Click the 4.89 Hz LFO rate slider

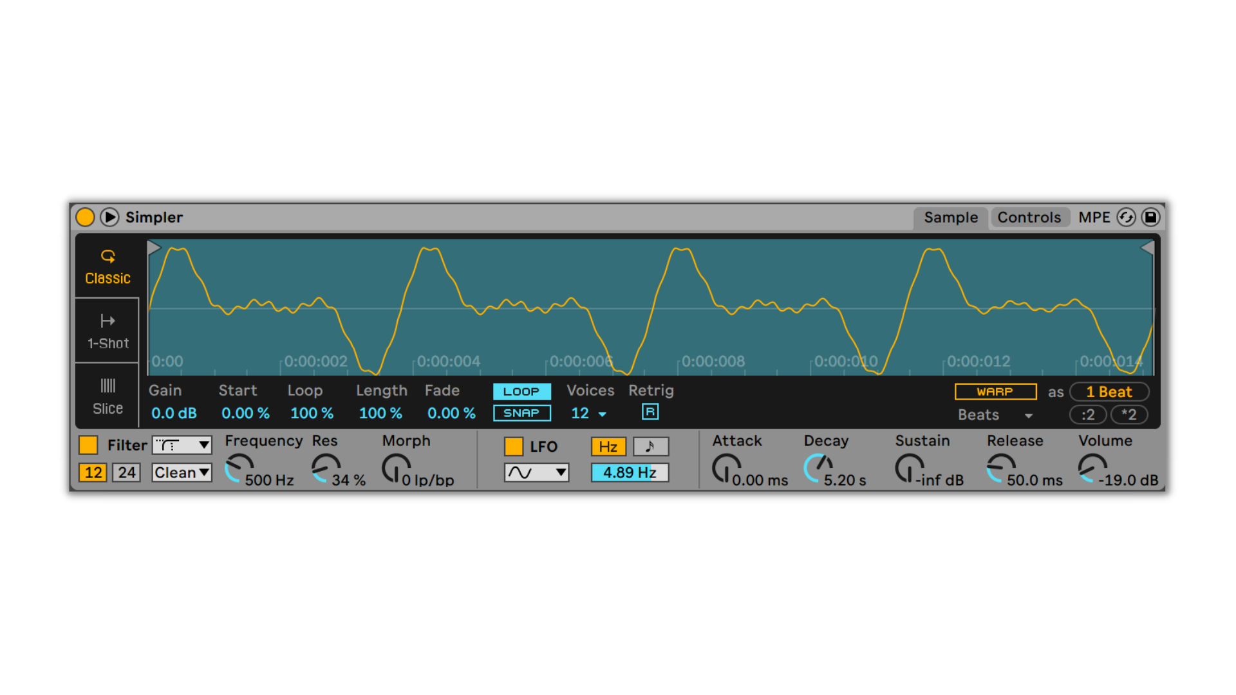click(x=629, y=472)
